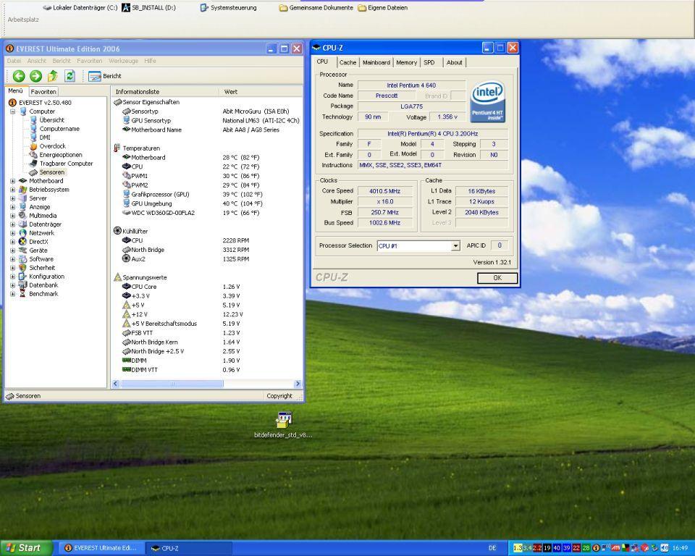
Task: Click the DE language indicator in taskbar
Action: [x=492, y=548]
